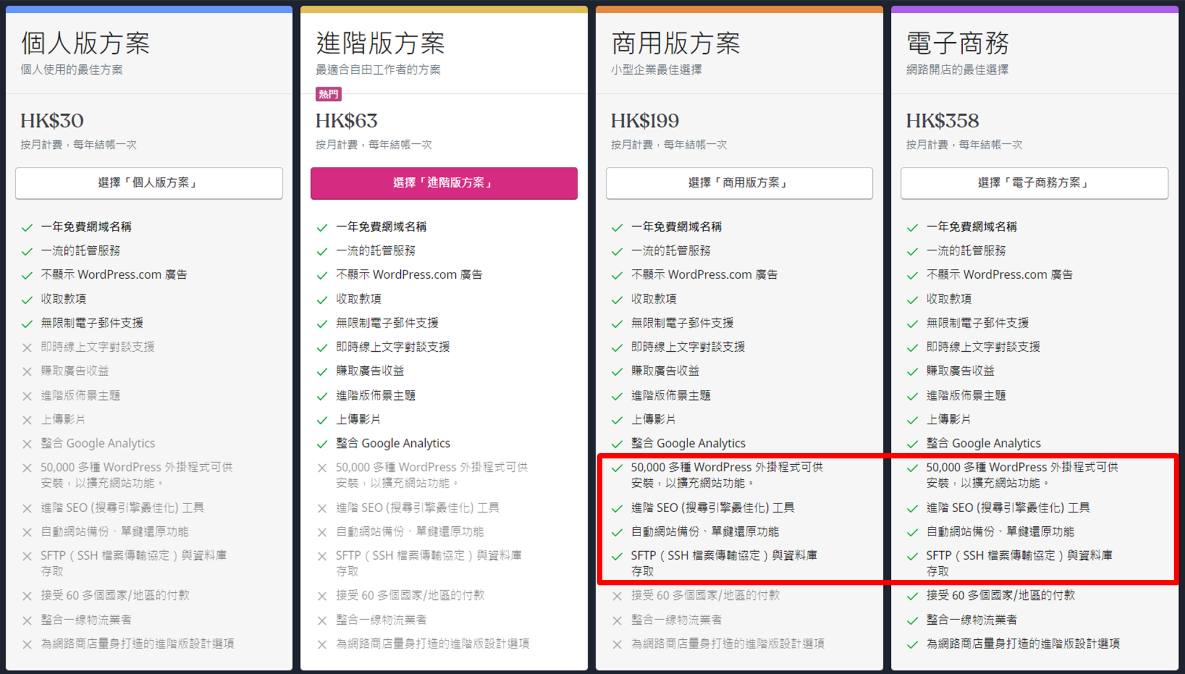The height and width of the screenshot is (674, 1185).
Task: Select the 個人版方案 plan button
Action: pyautogui.click(x=149, y=183)
